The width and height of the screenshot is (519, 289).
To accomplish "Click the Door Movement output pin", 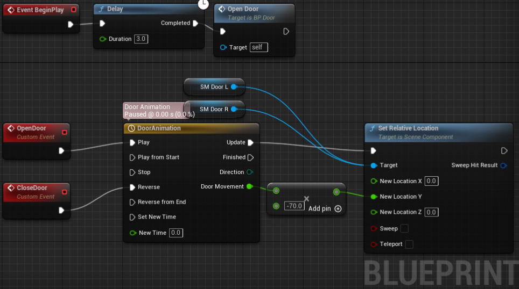I will (250, 186).
